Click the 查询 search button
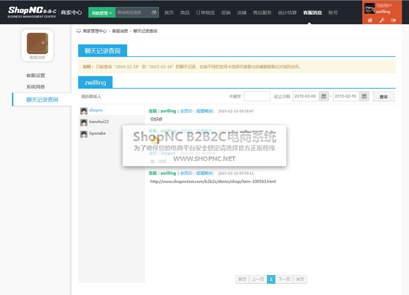 click(383, 97)
